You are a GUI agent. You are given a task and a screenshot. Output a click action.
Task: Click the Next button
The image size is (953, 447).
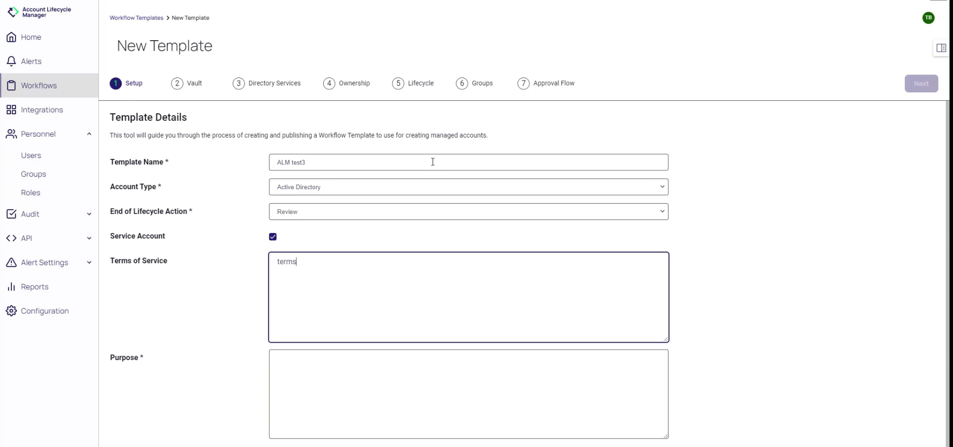[921, 83]
